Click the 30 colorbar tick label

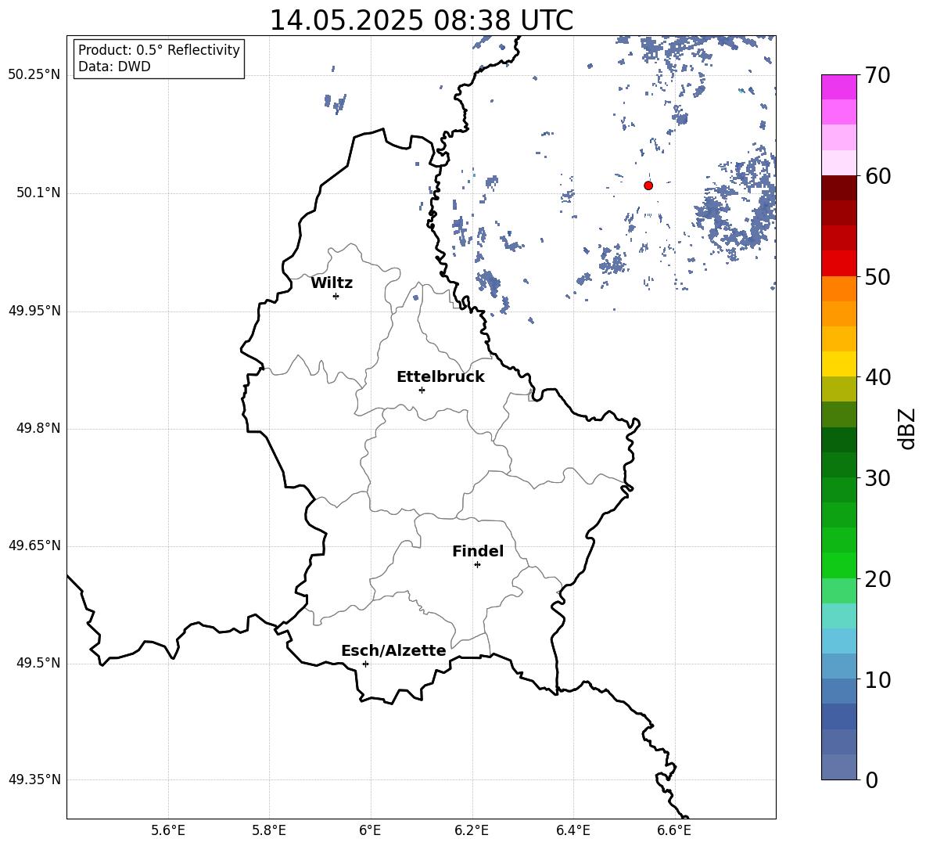click(878, 478)
